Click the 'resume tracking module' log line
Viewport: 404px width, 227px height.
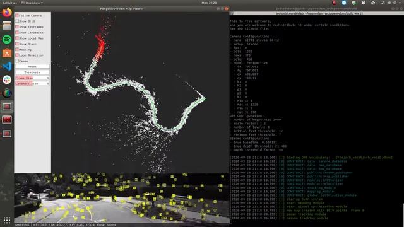(x=307, y=218)
